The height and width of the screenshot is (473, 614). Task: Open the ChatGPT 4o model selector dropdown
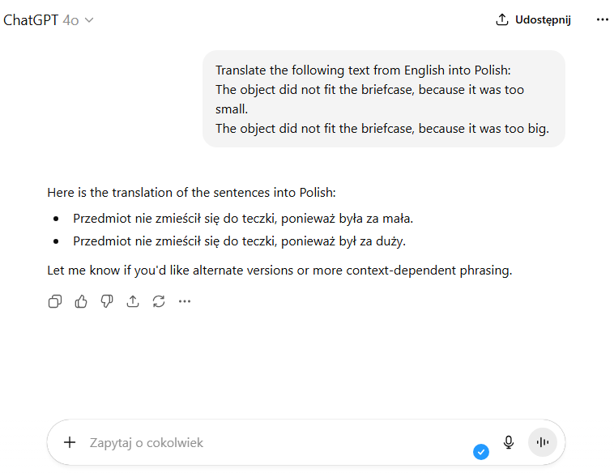pos(49,20)
